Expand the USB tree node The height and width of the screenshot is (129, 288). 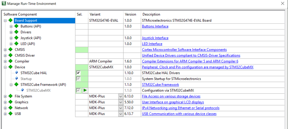(x=5, y=114)
